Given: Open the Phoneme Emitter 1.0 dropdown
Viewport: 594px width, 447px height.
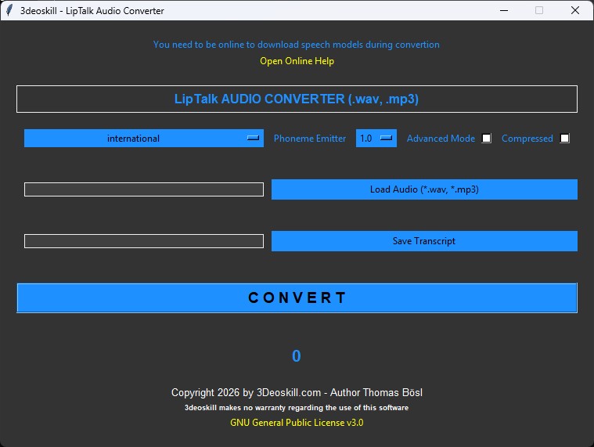Looking at the screenshot, I should pyautogui.click(x=376, y=139).
